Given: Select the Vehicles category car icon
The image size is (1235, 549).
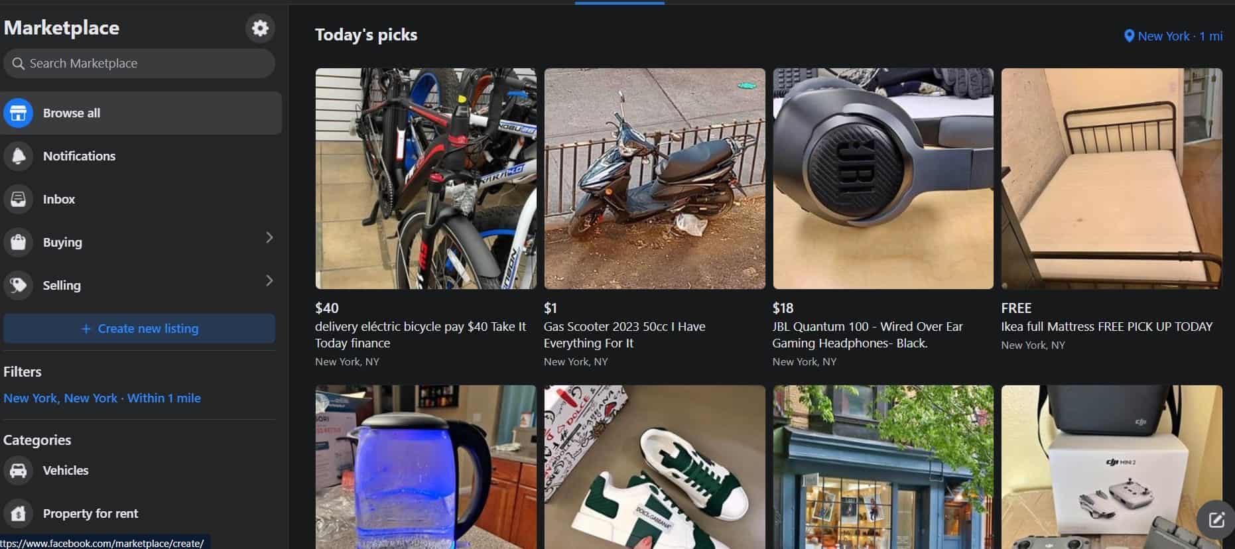Looking at the screenshot, I should [18, 470].
